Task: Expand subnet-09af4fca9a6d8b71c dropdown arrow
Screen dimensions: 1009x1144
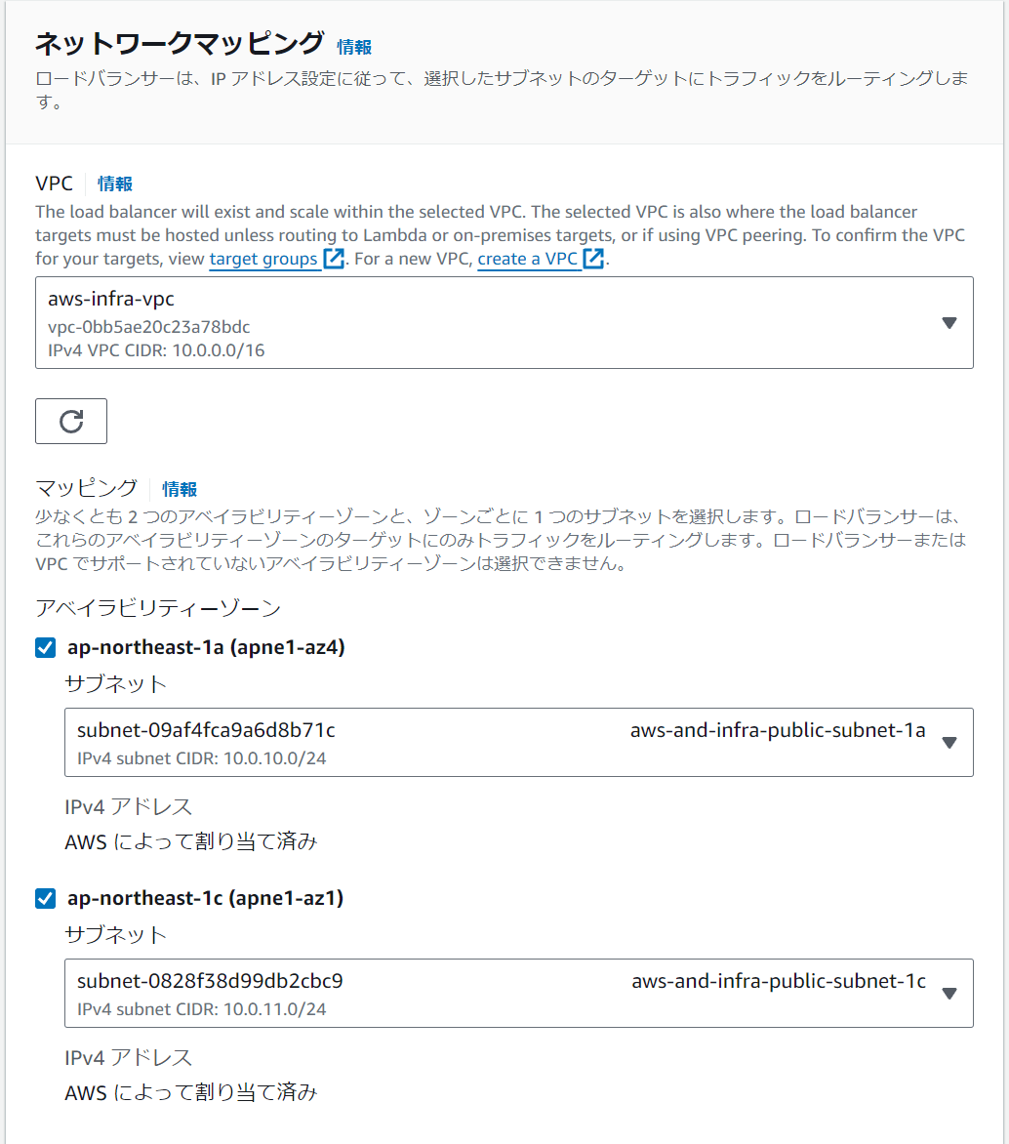Action: tap(948, 743)
